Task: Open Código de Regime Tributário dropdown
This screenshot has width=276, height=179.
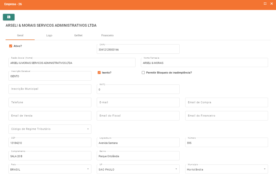Action: (x=50, y=129)
